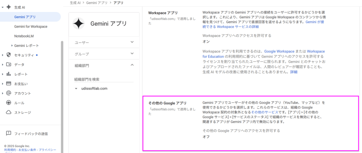Click the レポート bar chart icon
This screenshot has width=362, height=153.
pyautogui.click(x=8, y=74)
